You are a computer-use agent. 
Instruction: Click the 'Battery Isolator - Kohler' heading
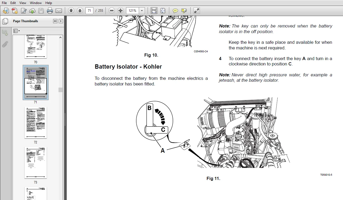point(128,67)
